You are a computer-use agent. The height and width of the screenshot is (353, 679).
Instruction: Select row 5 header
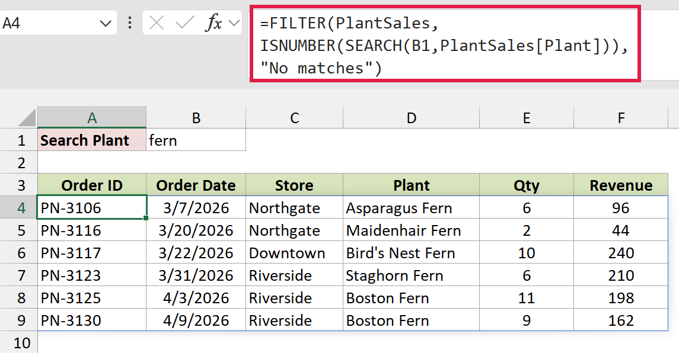(x=18, y=230)
